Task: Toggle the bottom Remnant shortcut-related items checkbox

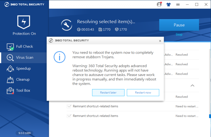Action: click(69, 116)
